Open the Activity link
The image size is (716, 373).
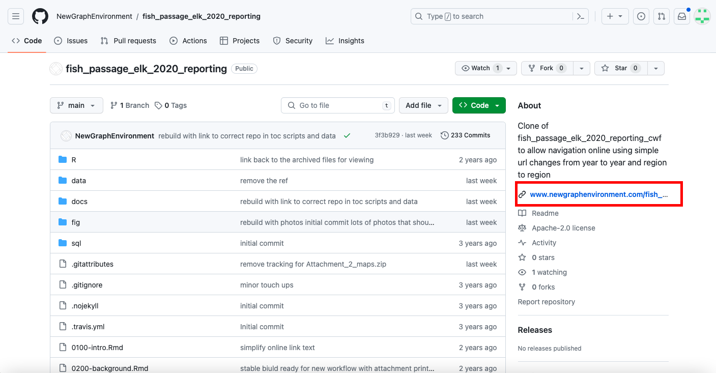[544, 243]
